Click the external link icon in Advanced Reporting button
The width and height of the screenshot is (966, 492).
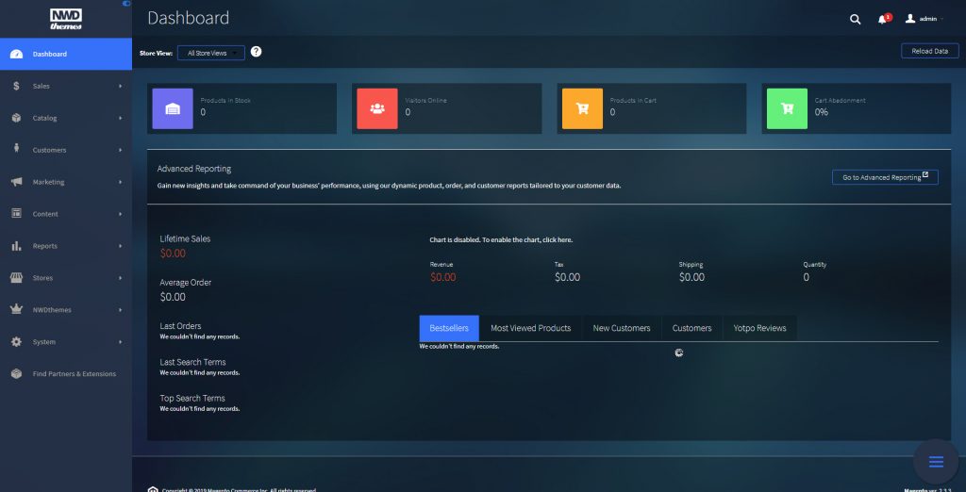pos(925,176)
